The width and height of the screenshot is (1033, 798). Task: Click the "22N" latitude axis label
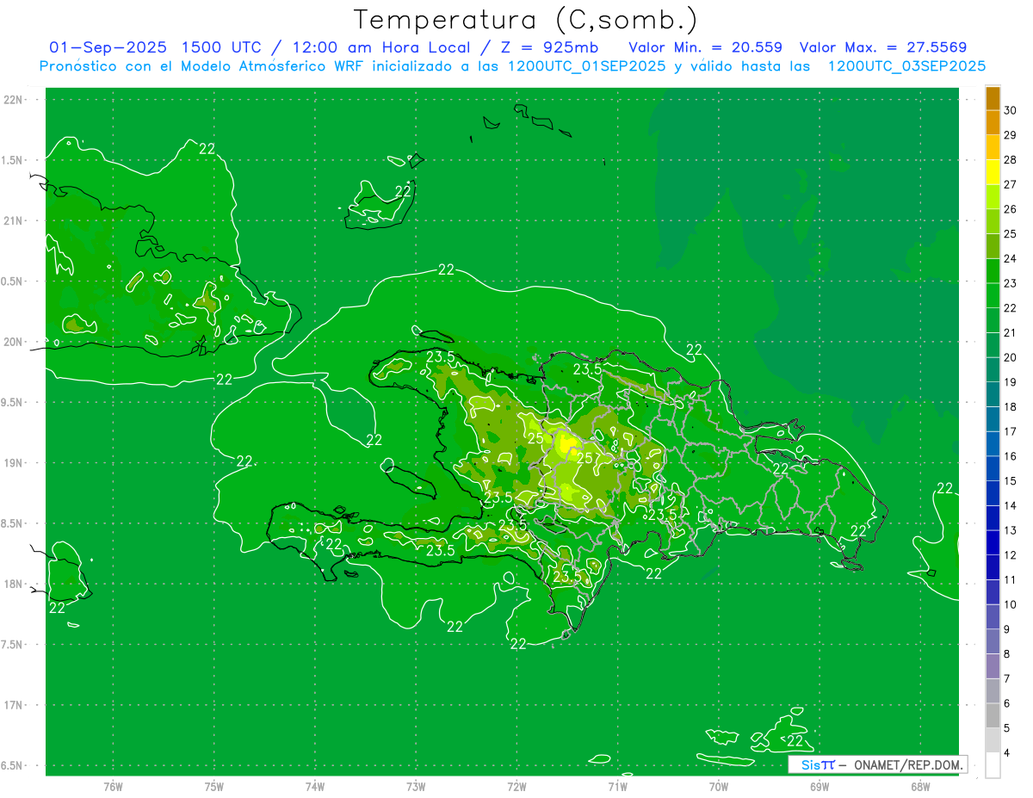13,100
